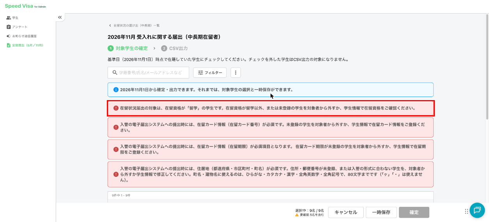
Task: Click error icon of 在留期限 alert
Action: pyautogui.click(x=116, y=149)
